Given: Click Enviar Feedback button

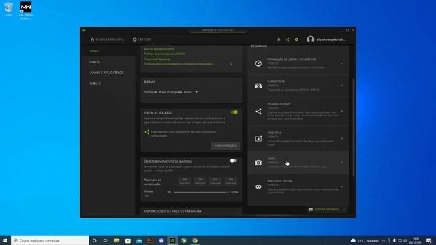Looking at the screenshot, I should 324,210.
